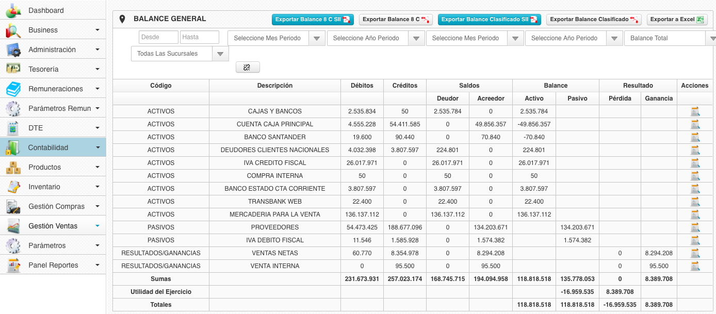This screenshot has width=716, height=314.
Task: Click Exportar a Excel button
Action: (x=677, y=20)
